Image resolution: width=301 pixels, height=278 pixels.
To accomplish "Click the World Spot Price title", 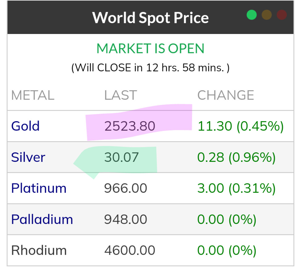I will point(150,18).
